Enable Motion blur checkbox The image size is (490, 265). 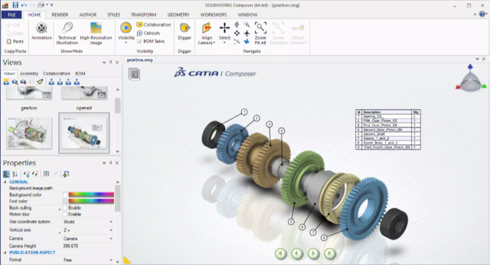(65, 215)
